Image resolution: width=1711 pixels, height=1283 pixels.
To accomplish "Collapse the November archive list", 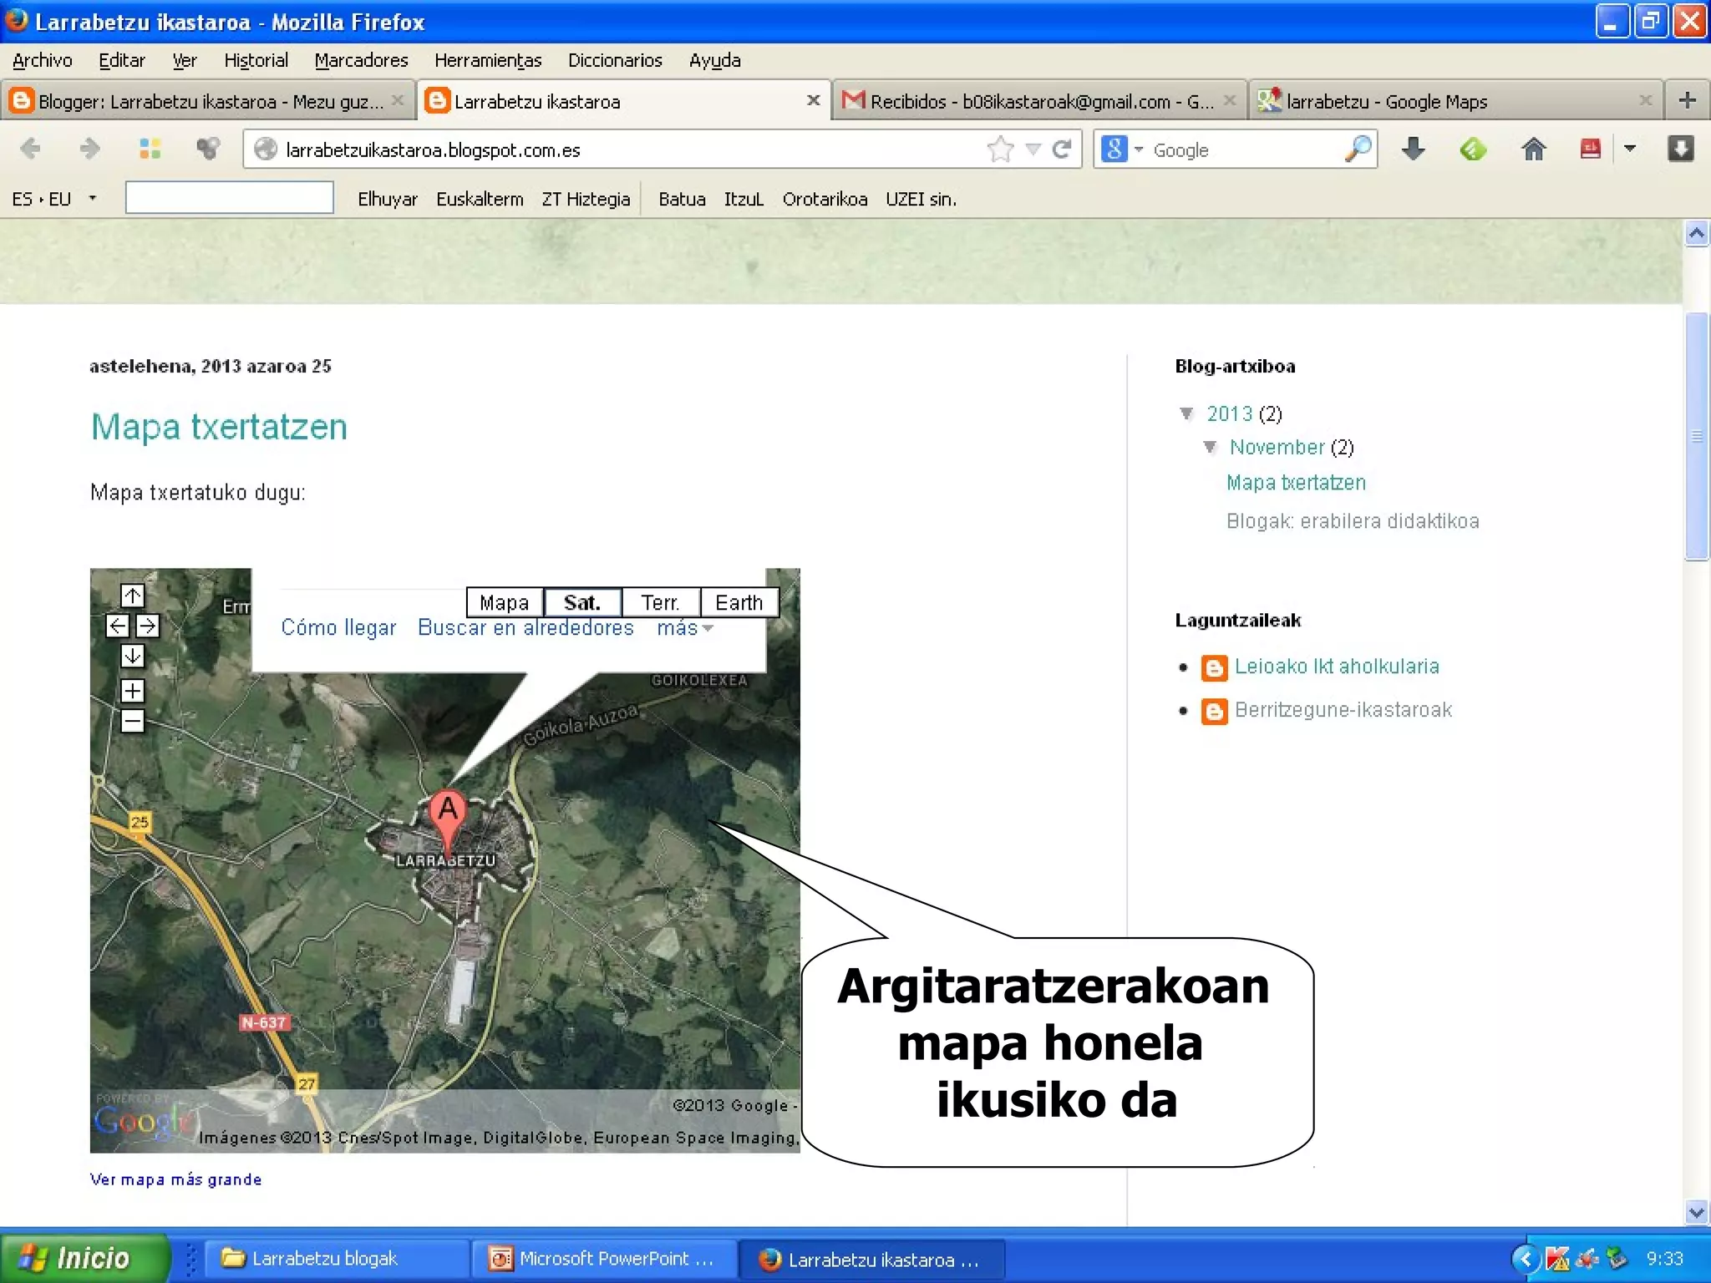I will click(1210, 447).
